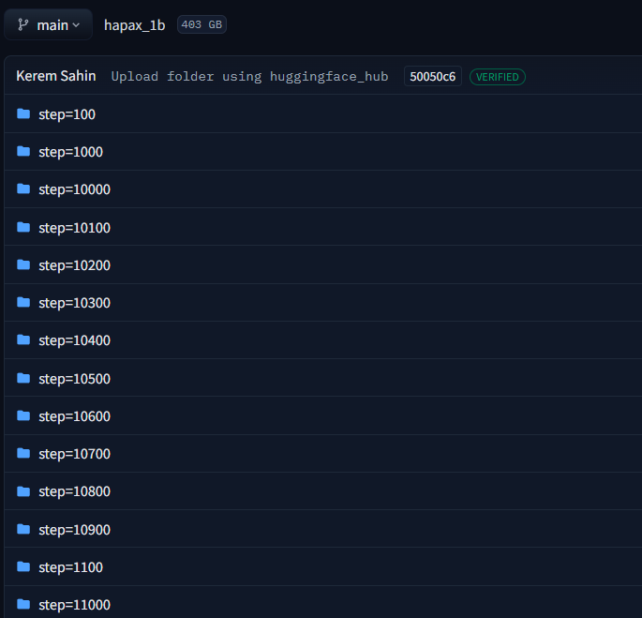
Task: Click the folder icon for step=10100
Action: [x=23, y=227]
